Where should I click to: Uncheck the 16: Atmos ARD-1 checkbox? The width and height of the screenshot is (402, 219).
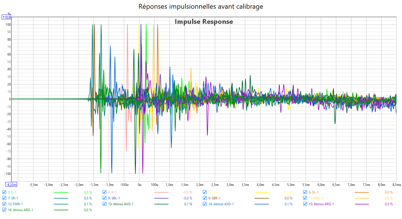click(x=4, y=210)
